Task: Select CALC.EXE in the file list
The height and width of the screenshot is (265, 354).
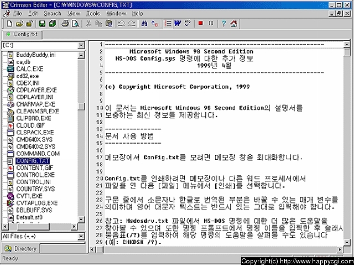Action: click(29, 69)
